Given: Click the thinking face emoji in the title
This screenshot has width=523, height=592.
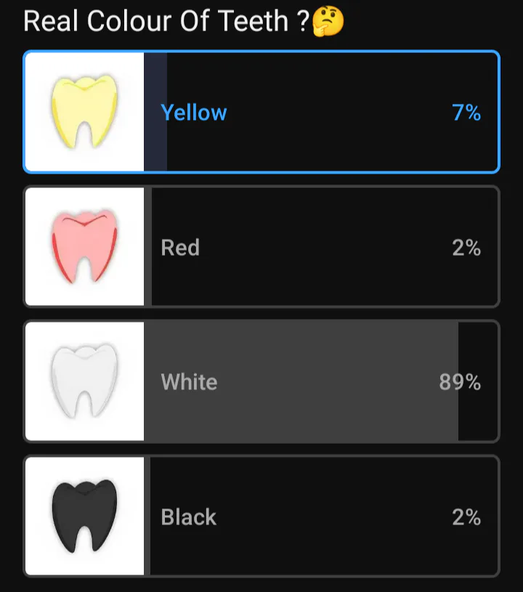Looking at the screenshot, I should click(x=328, y=21).
